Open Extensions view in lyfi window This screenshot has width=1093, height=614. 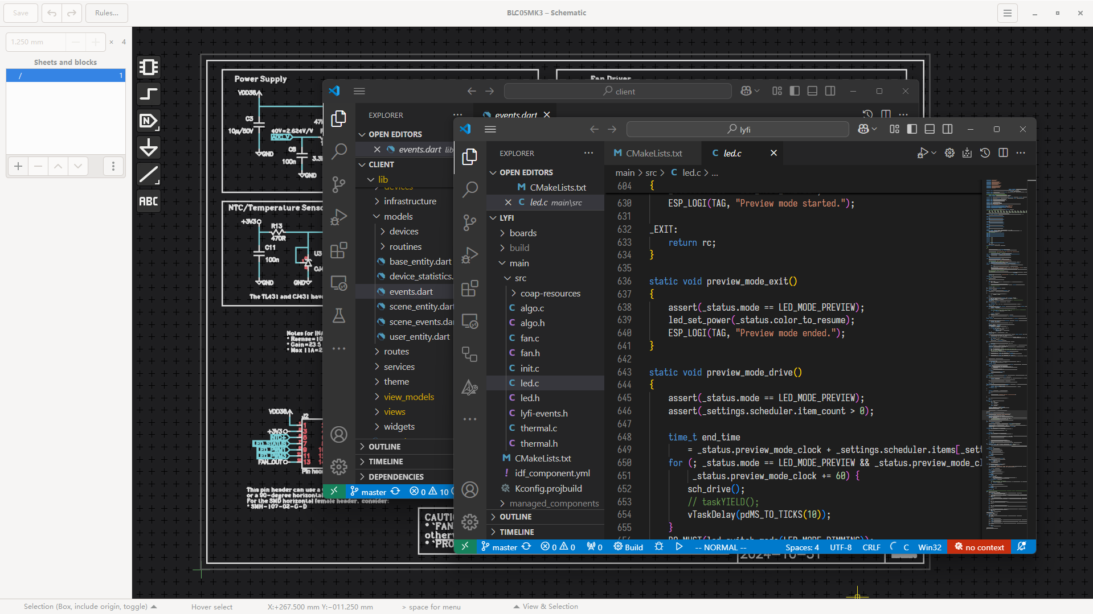click(470, 288)
